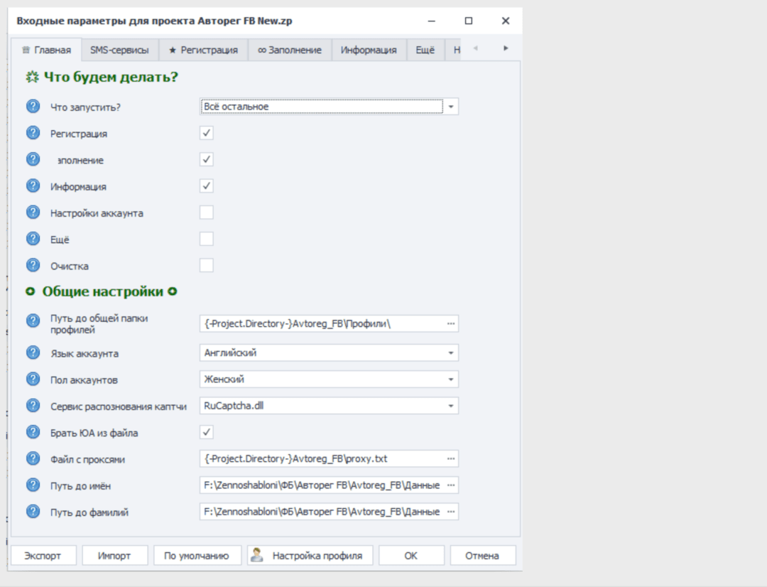The width and height of the screenshot is (767, 587).
Task: Toggle the 'Брать ЮА из файла' checkbox
Action: click(207, 432)
